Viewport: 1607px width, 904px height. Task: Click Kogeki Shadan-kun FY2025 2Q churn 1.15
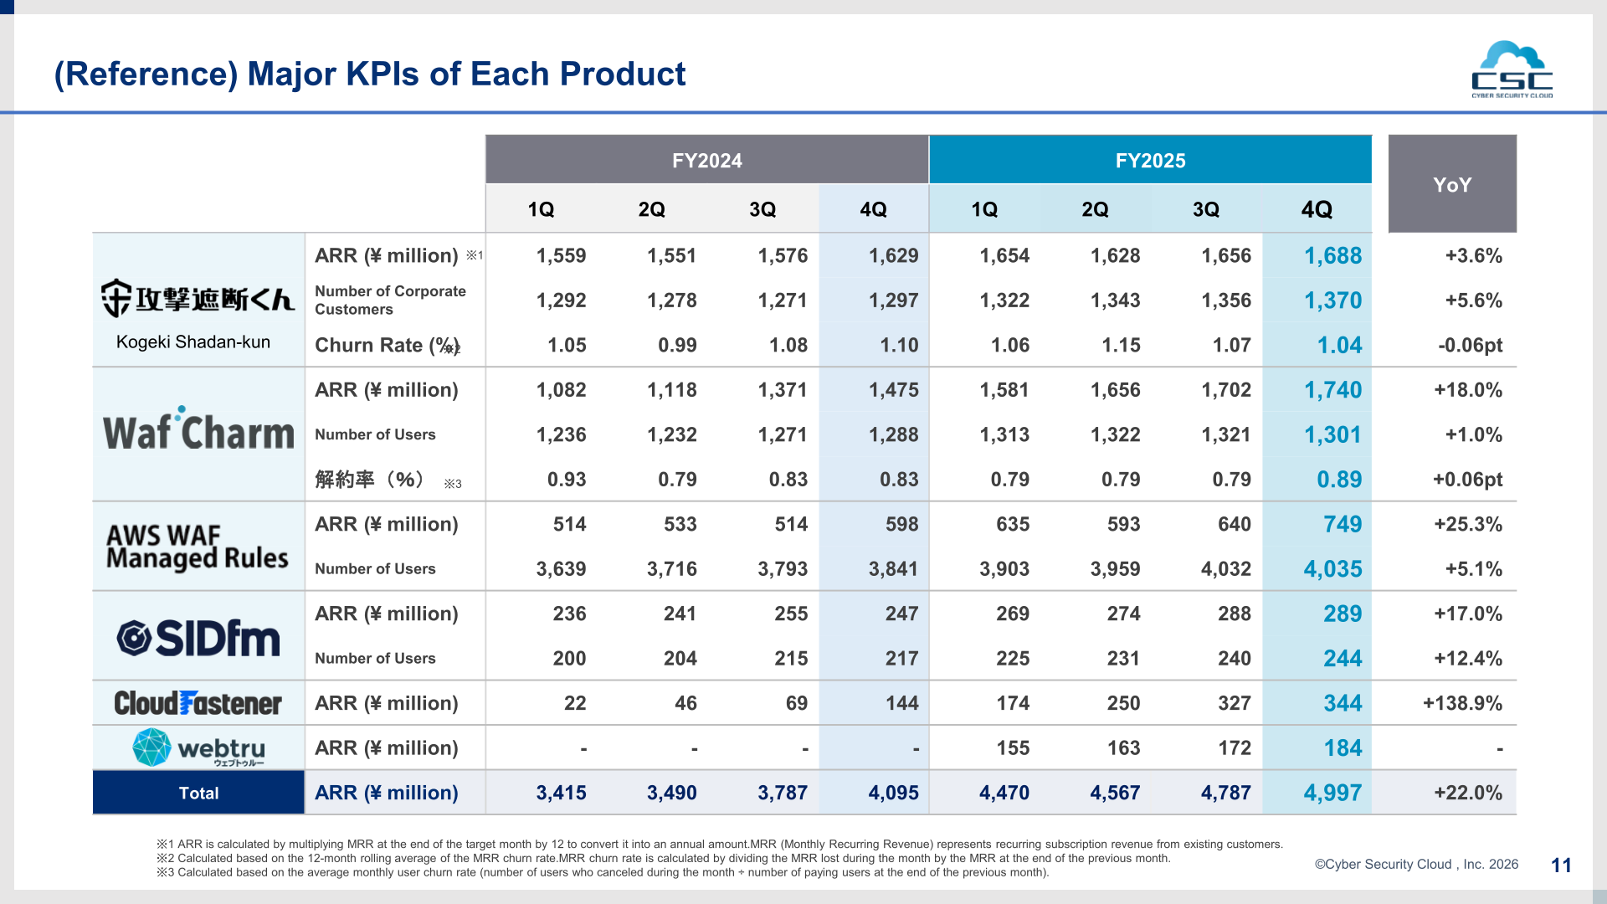coord(1121,345)
